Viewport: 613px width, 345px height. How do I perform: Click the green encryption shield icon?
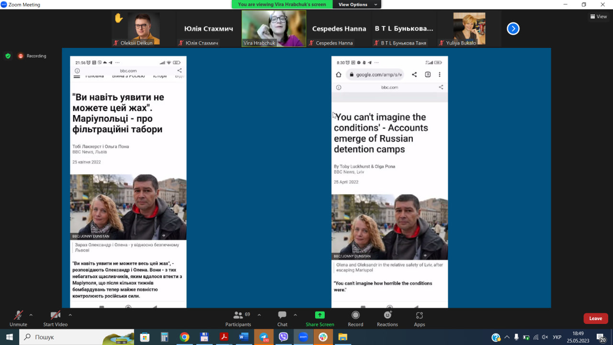tap(8, 56)
